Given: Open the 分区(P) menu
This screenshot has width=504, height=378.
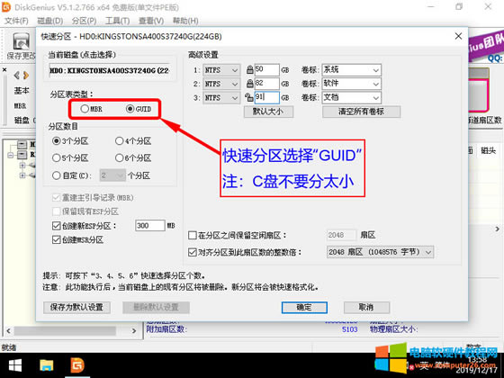Looking at the screenshot, I should tap(85, 21).
